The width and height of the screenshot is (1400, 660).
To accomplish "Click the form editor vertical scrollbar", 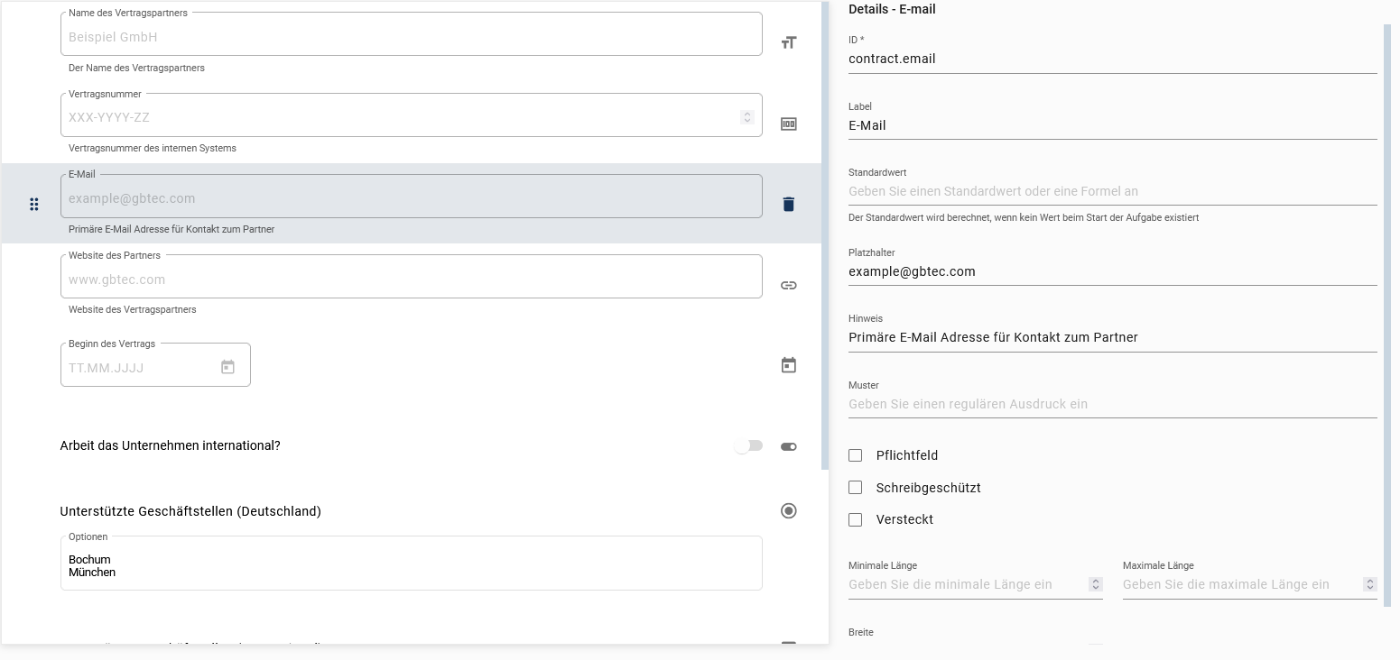I will point(825,234).
